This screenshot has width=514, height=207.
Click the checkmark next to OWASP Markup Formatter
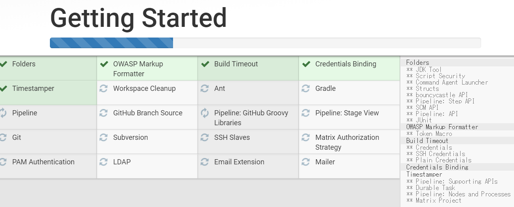[x=104, y=64]
